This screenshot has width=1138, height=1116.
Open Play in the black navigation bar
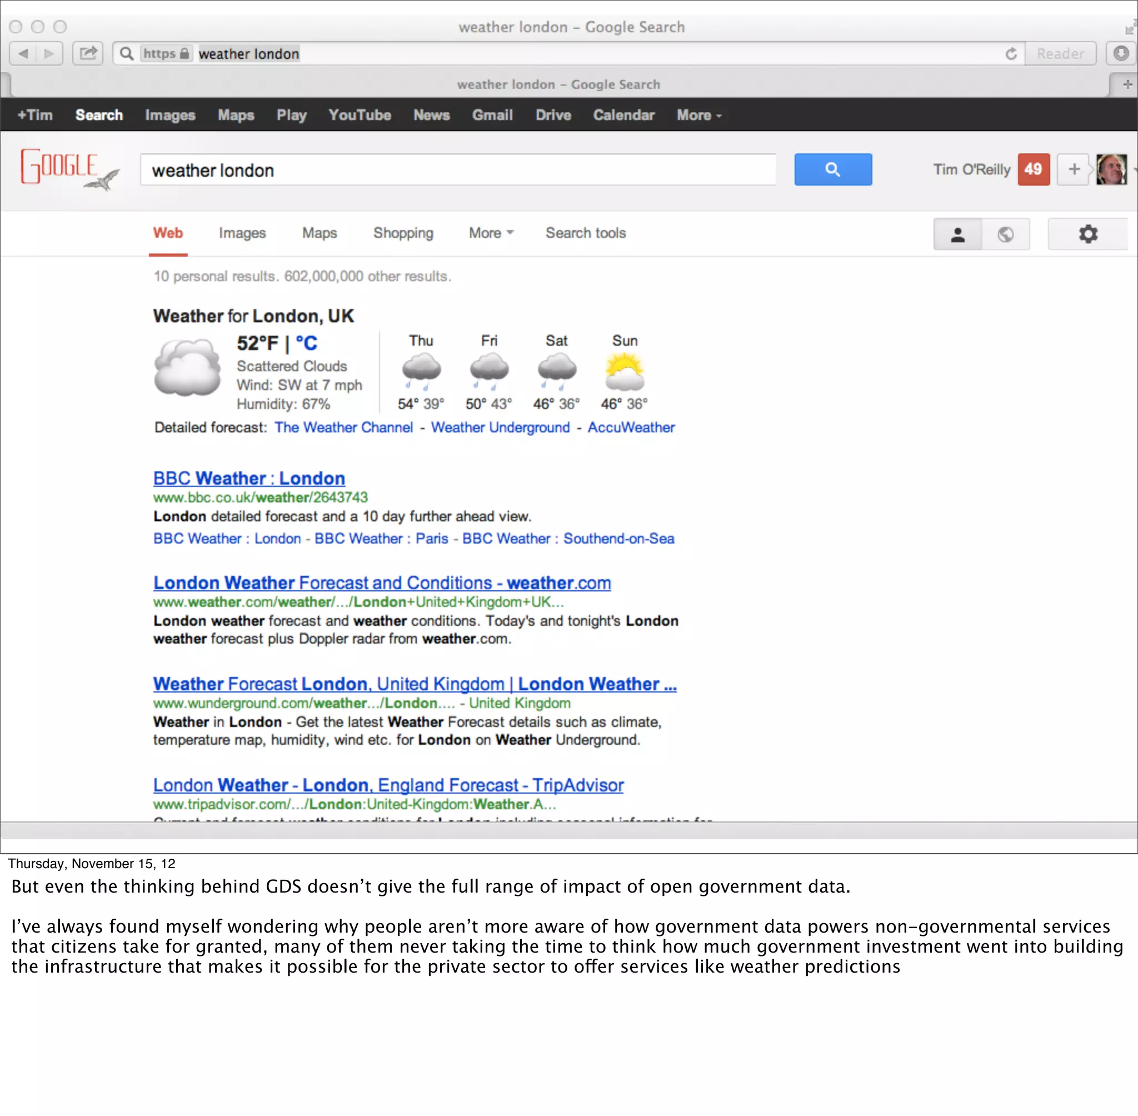point(292,115)
